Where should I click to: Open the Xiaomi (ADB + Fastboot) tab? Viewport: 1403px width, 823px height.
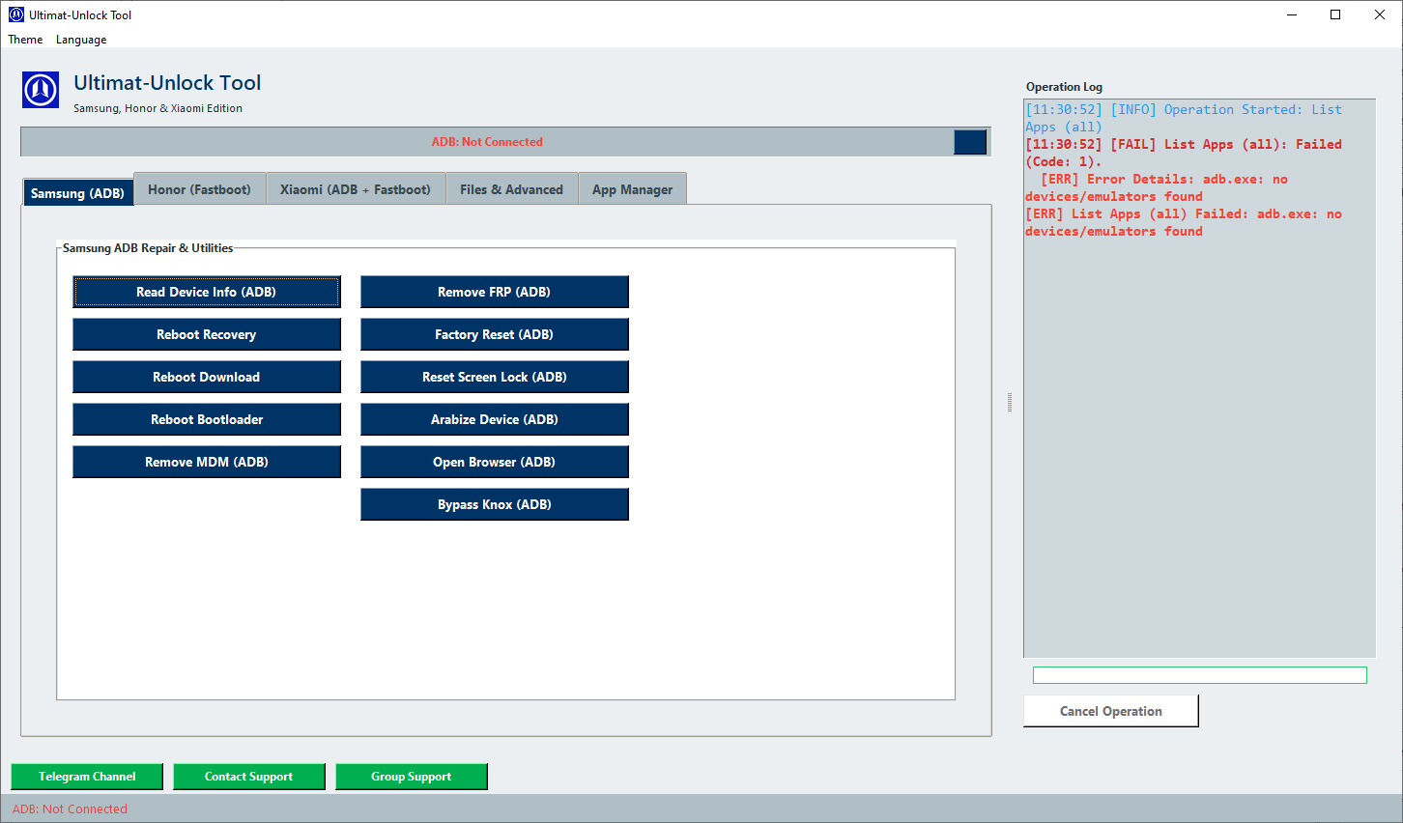click(x=356, y=188)
